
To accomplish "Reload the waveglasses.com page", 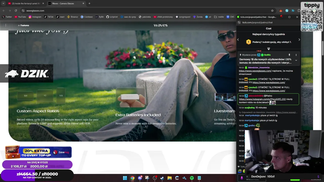I will click(16, 11).
